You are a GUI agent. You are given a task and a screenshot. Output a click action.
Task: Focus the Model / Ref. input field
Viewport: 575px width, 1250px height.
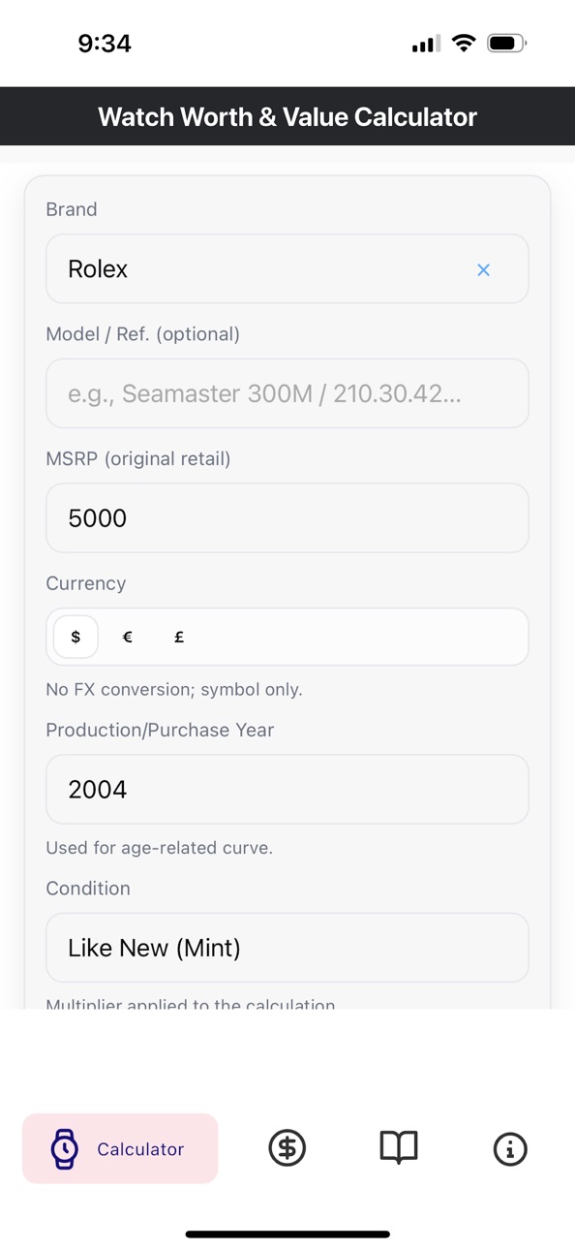pyautogui.click(x=287, y=393)
